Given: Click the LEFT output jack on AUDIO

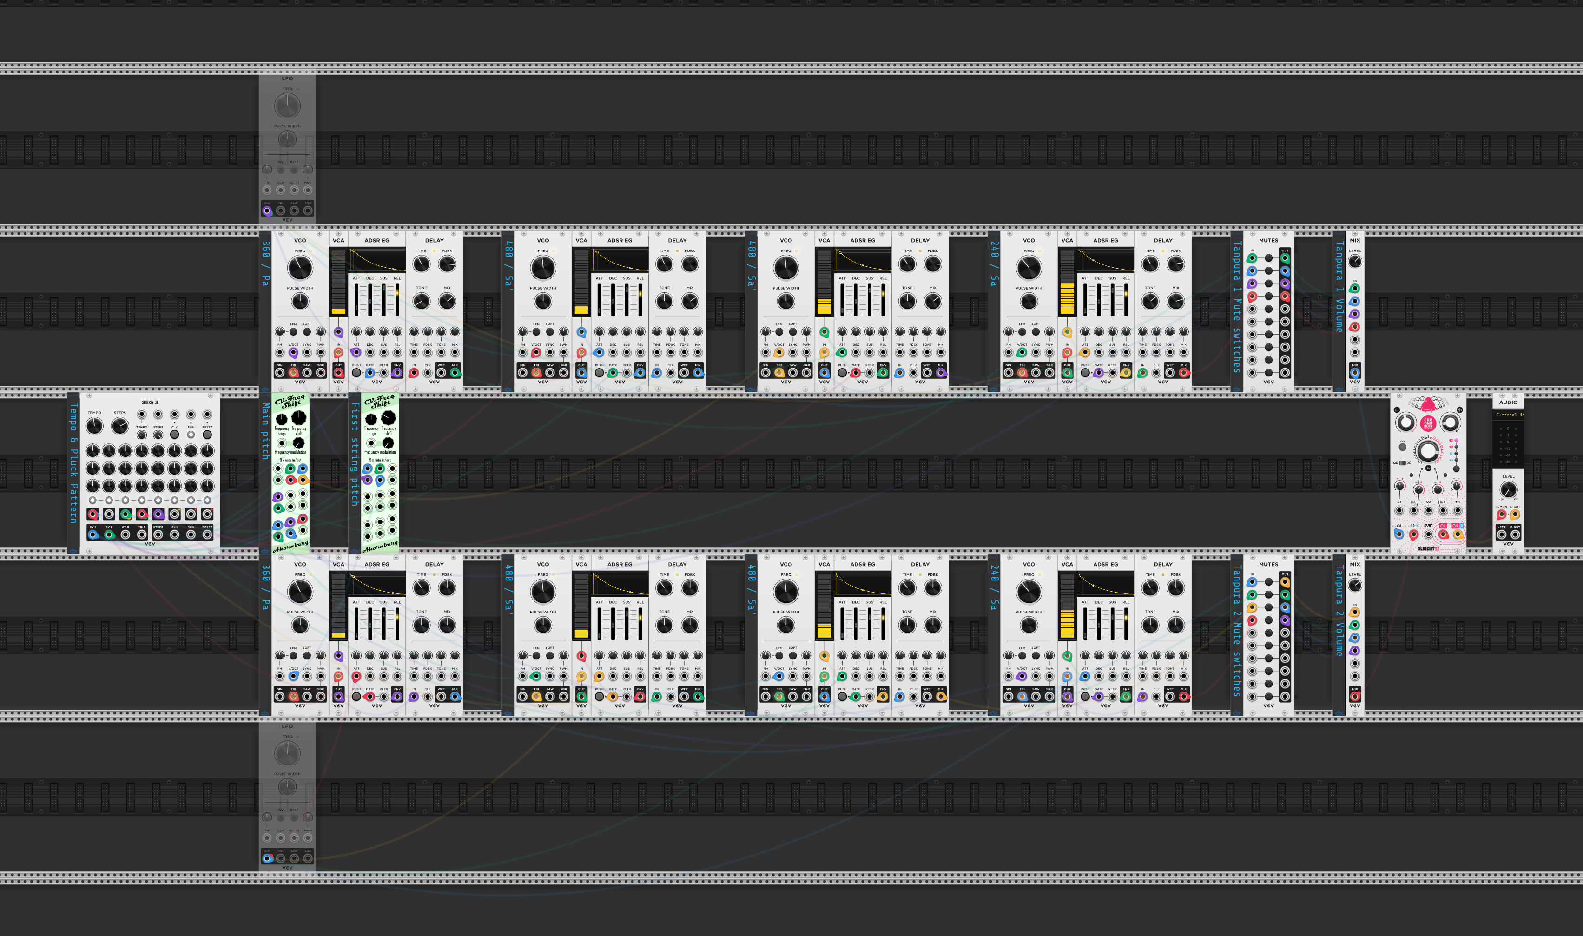Looking at the screenshot, I should click(1502, 535).
